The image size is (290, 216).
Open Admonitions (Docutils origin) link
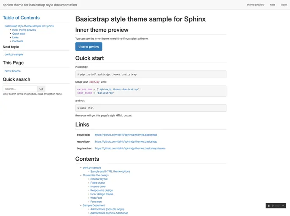click(107, 209)
